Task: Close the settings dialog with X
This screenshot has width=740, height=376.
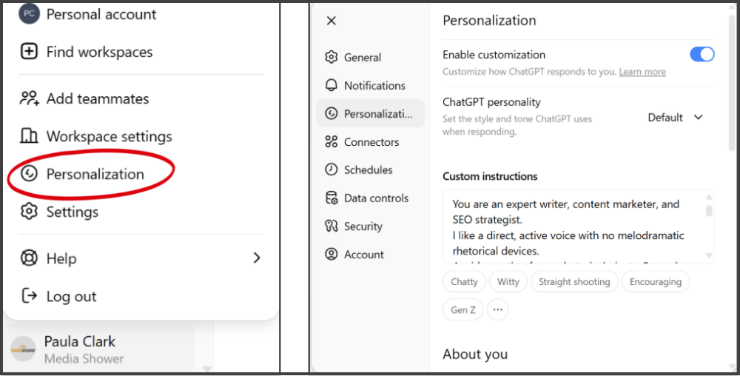Action: pyautogui.click(x=332, y=21)
